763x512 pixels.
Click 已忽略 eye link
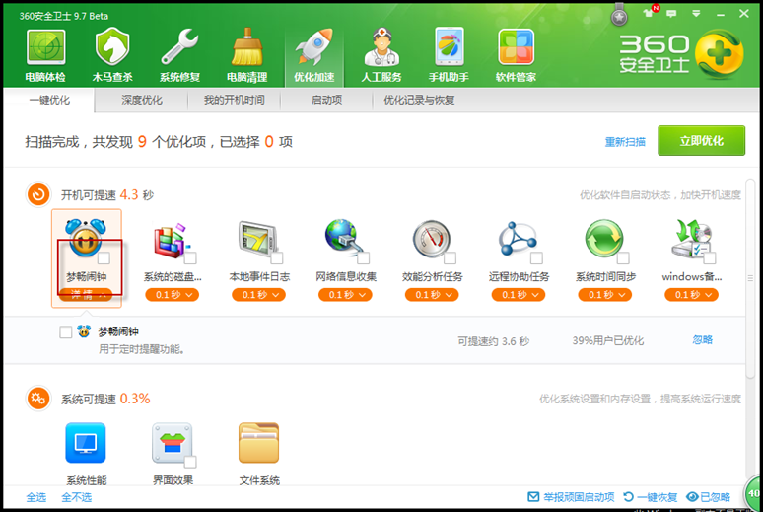point(708,497)
